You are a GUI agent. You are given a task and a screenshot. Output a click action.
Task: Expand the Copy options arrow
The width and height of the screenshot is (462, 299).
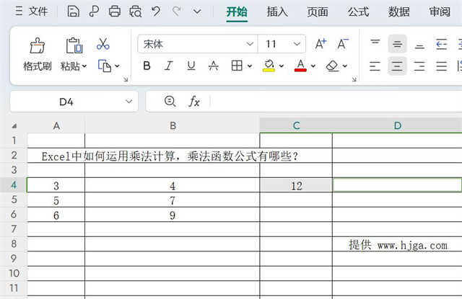point(117,66)
